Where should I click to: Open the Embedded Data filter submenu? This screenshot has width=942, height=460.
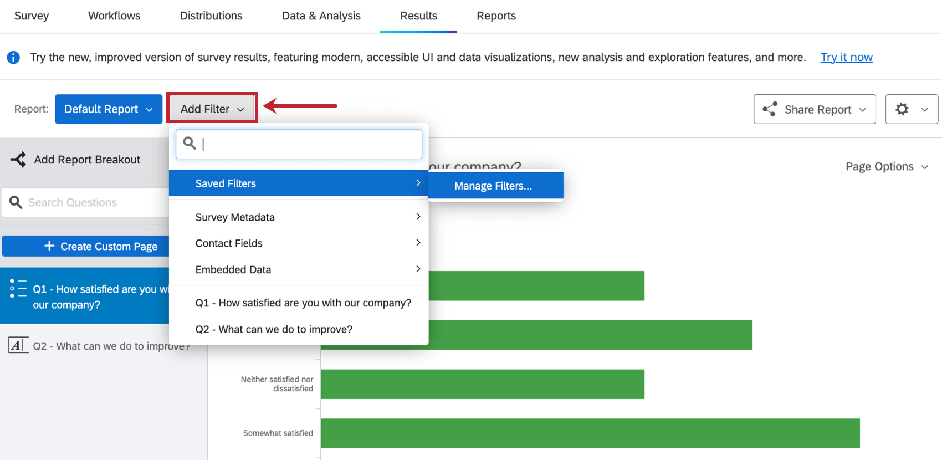click(x=299, y=269)
